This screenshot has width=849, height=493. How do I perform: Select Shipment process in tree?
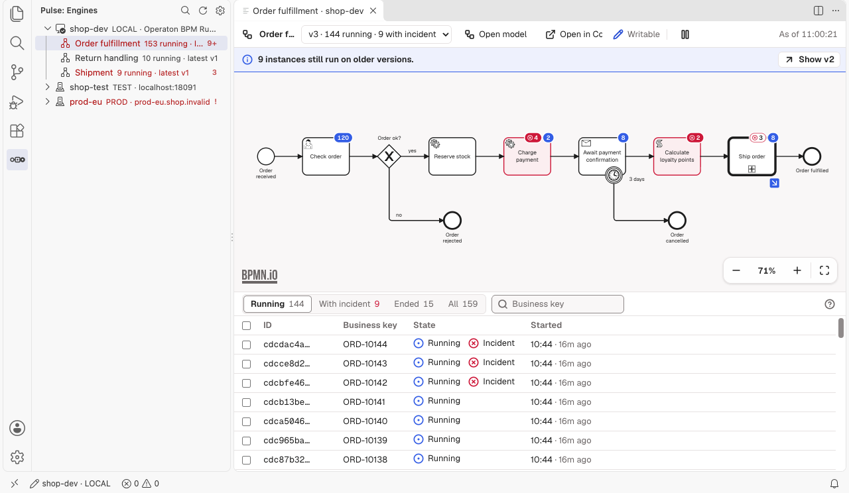coord(131,72)
